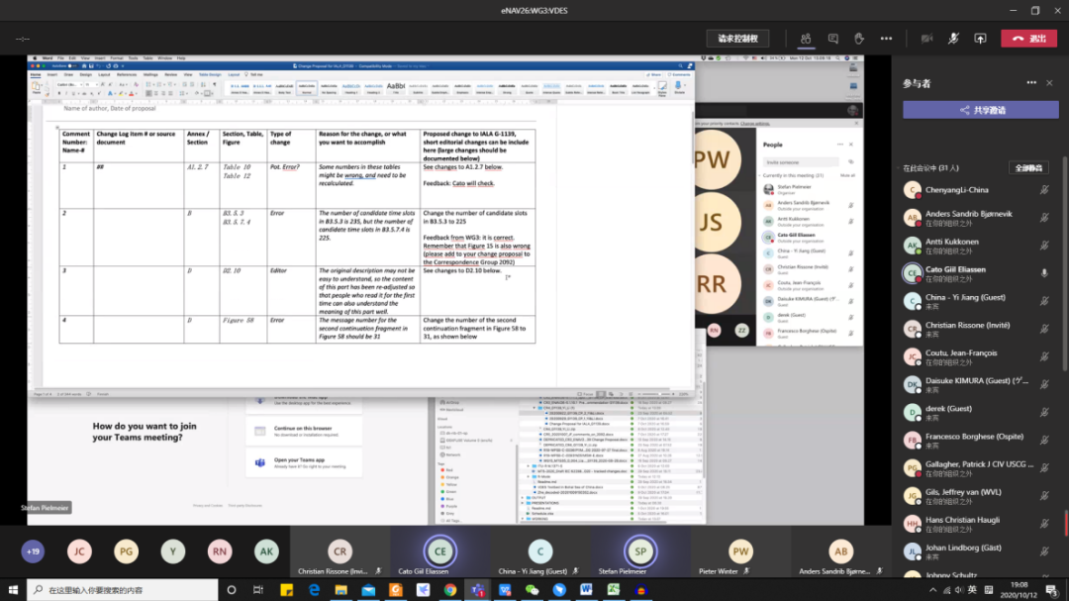Viewport: 1069px width, 601px height.
Task: Open the share content tray icon
Action: [980, 39]
